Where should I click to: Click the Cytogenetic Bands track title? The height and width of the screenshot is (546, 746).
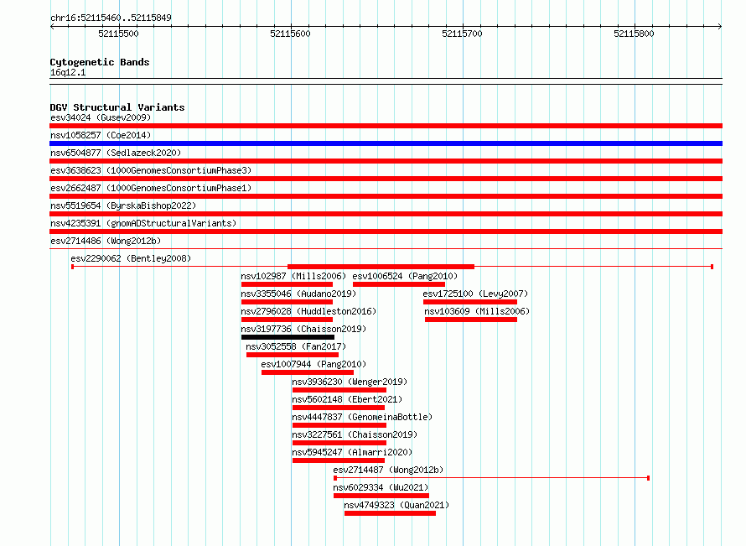point(100,62)
